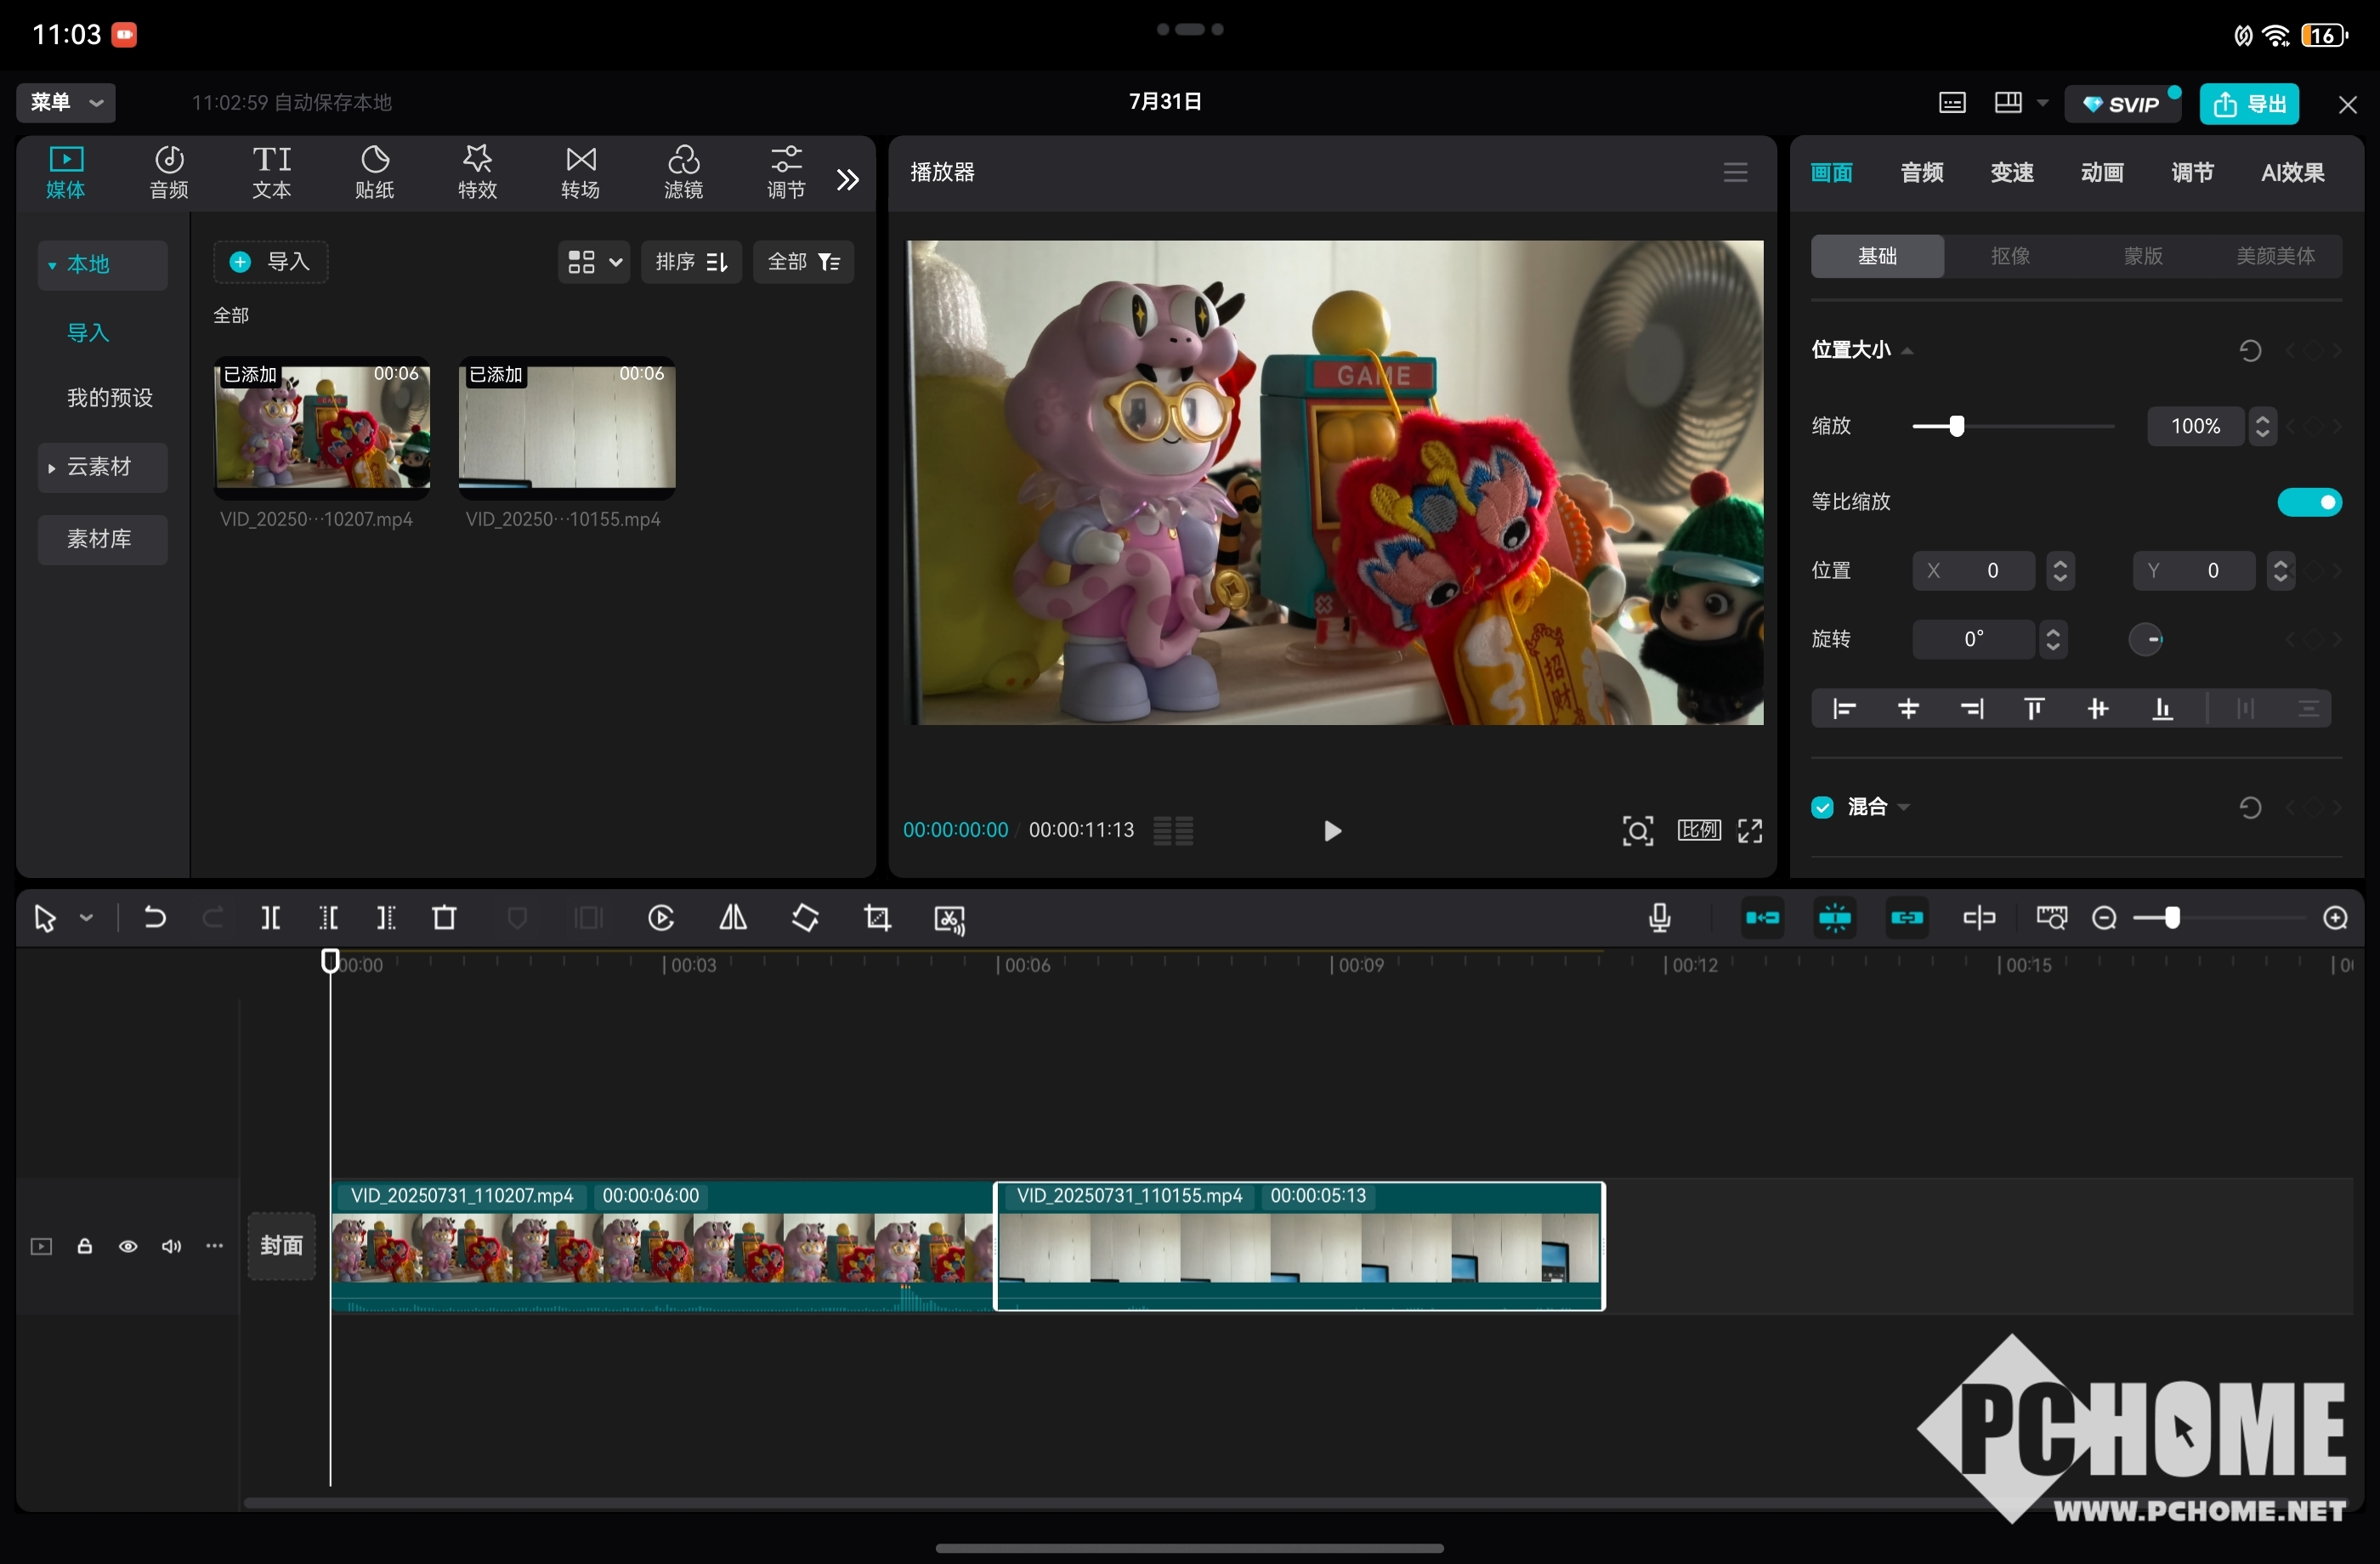Open the aspect ratio button in player

(1699, 830)
